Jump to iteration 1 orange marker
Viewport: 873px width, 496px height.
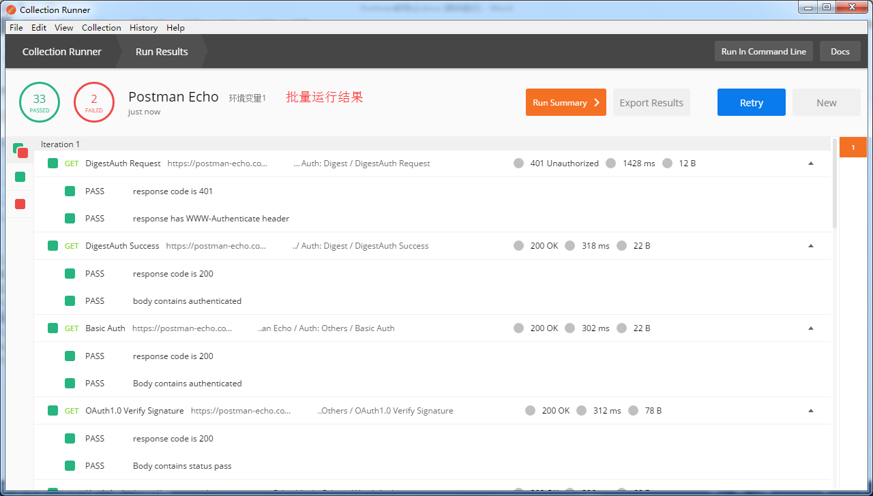(x=853, y=147)
